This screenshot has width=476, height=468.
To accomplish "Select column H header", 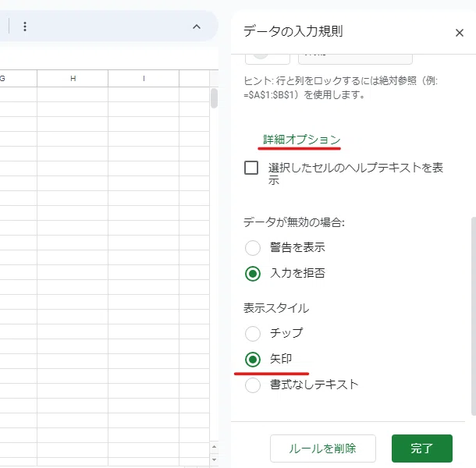I will 73,79.
